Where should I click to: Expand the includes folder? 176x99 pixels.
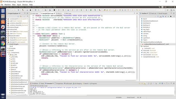8,48
